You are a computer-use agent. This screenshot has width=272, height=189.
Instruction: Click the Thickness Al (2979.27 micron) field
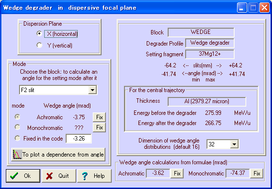[x=206, y=101]
